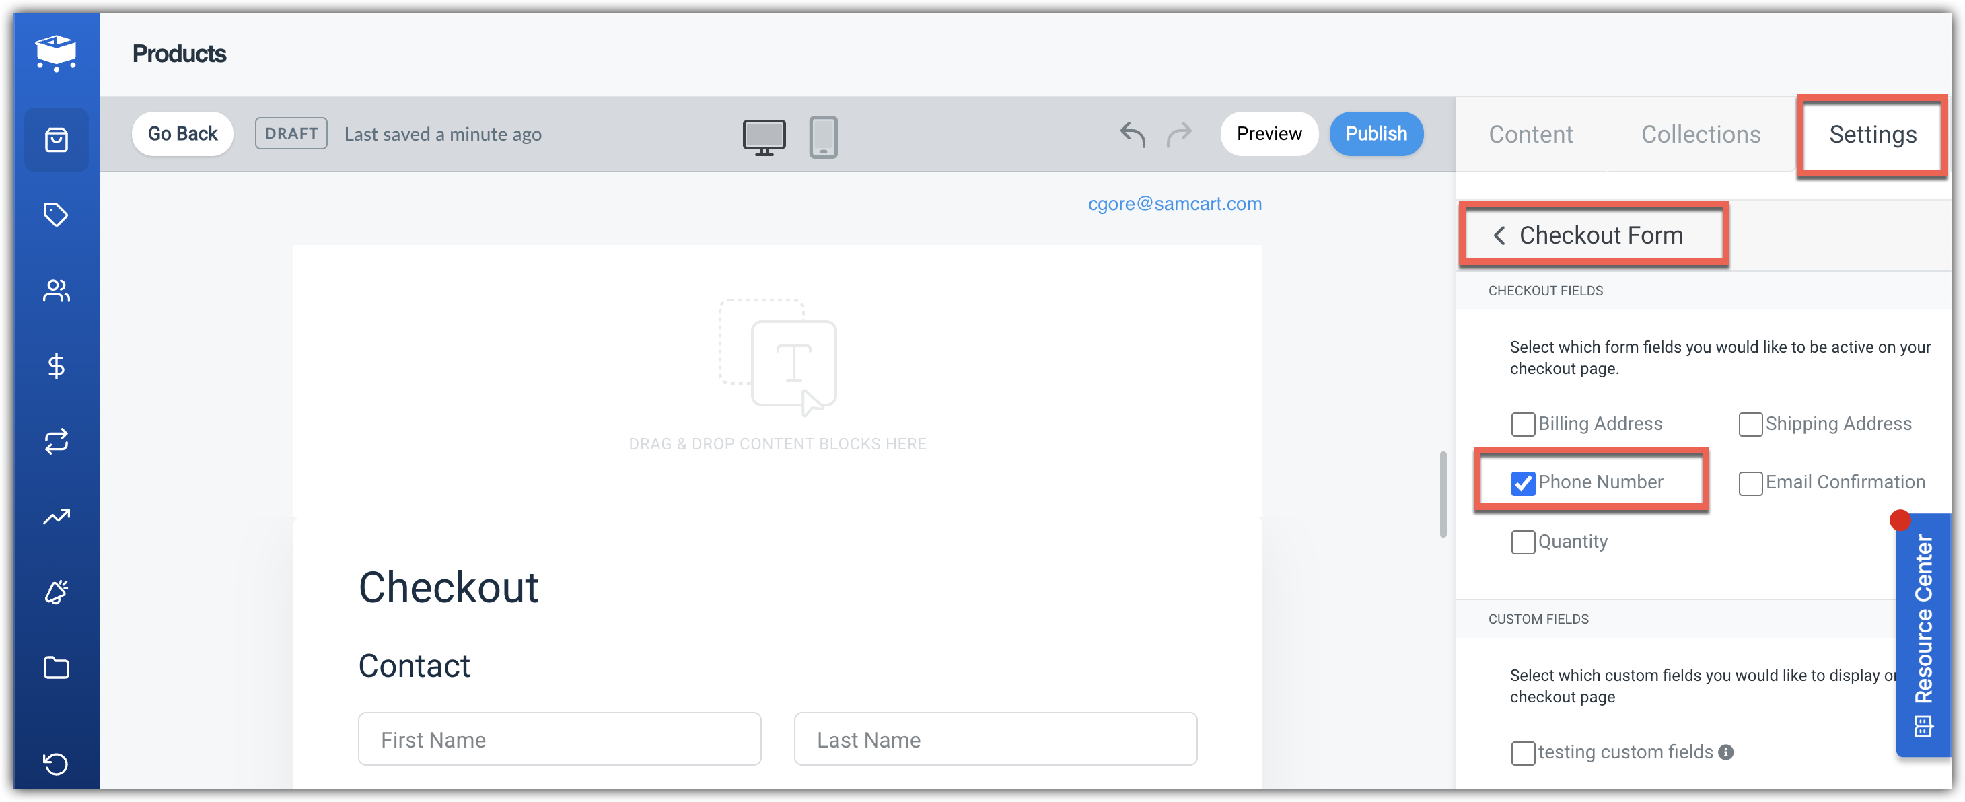Click the First Name input field

pyautogui.click(x=559, y=739)
